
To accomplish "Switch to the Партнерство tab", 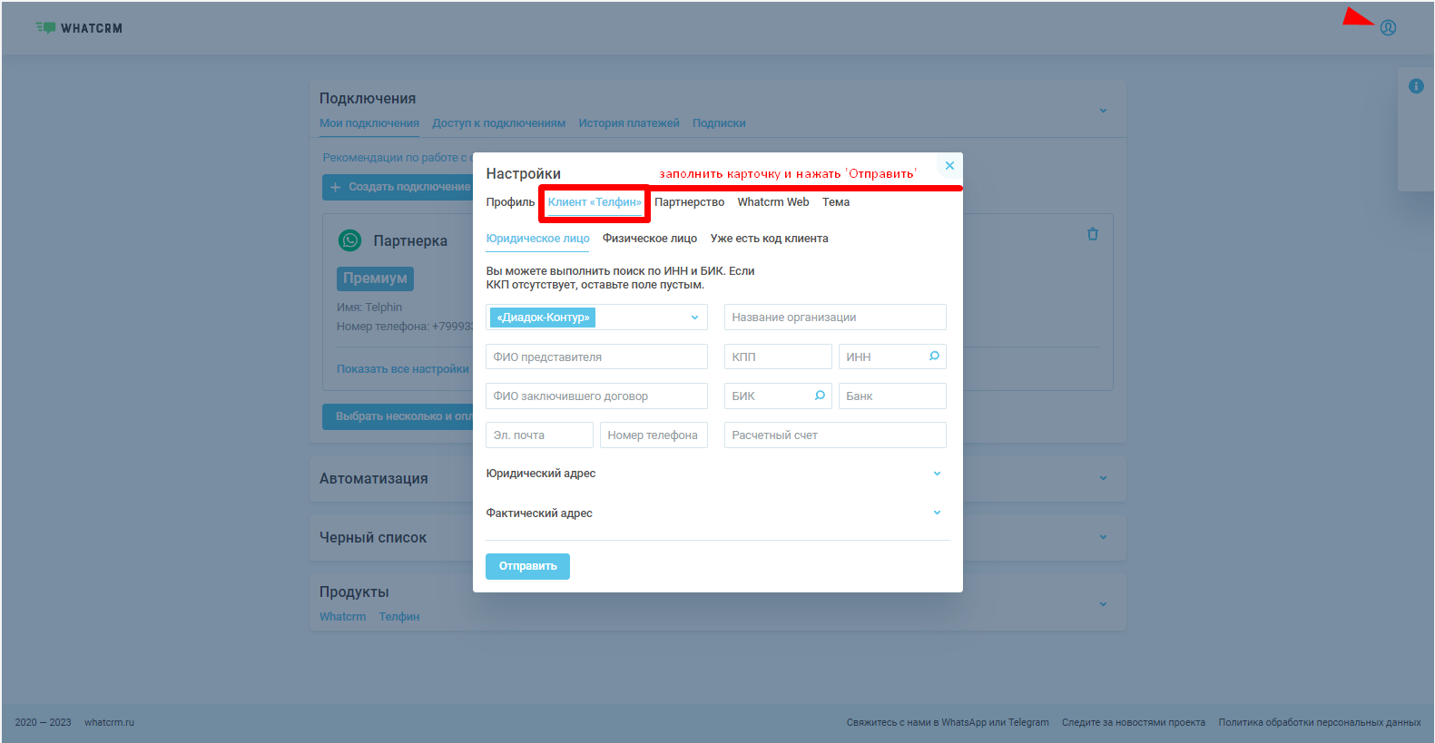I will pos(689,202).
